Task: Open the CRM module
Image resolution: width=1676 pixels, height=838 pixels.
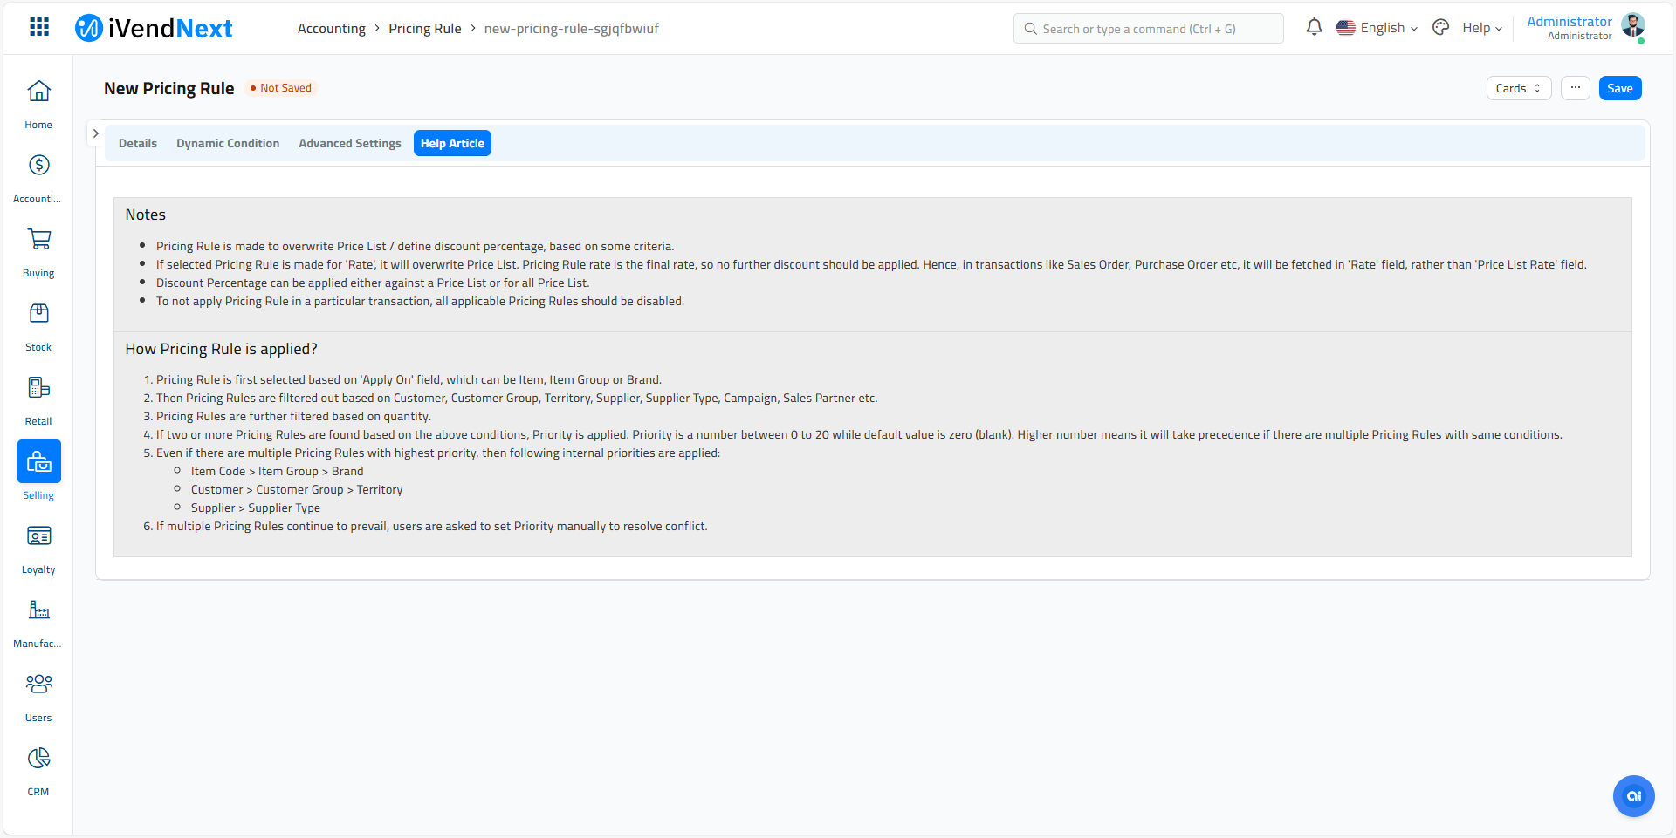Action: 38,766
